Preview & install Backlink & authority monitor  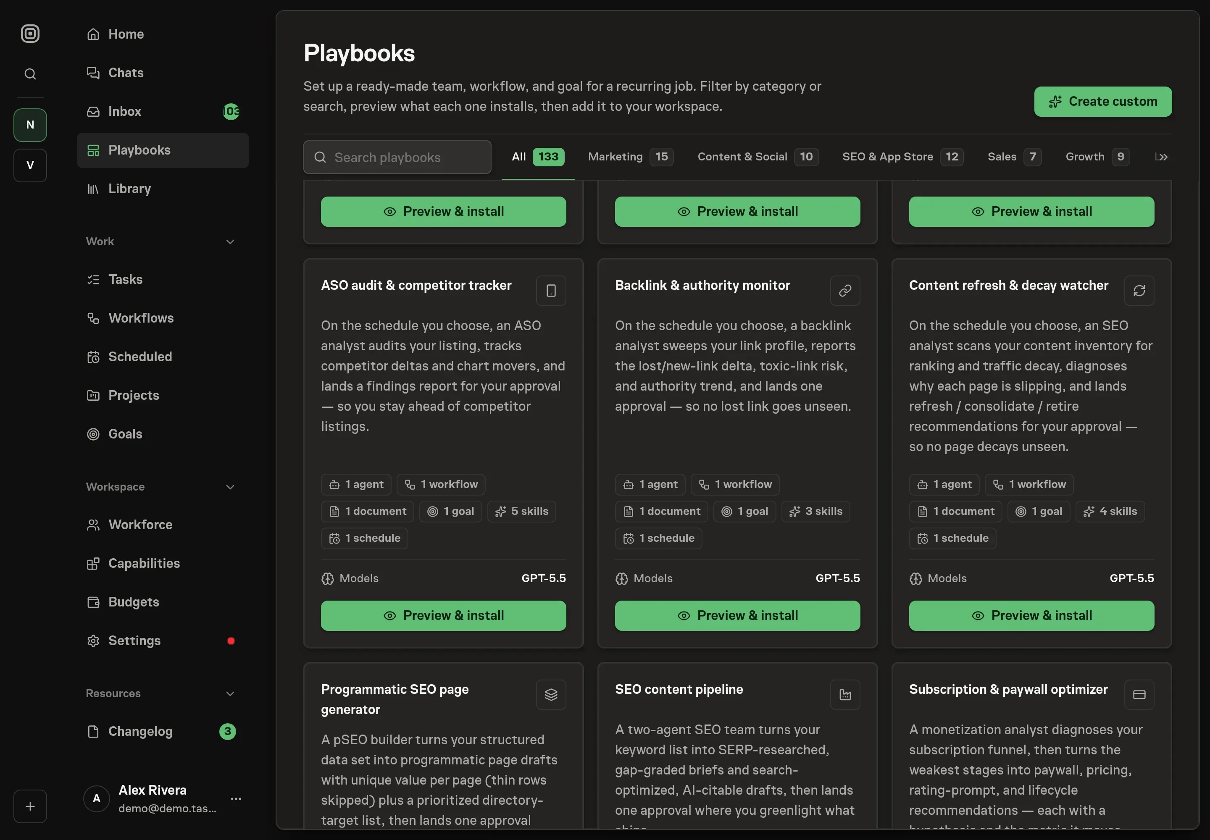click(x=737, y=616)
